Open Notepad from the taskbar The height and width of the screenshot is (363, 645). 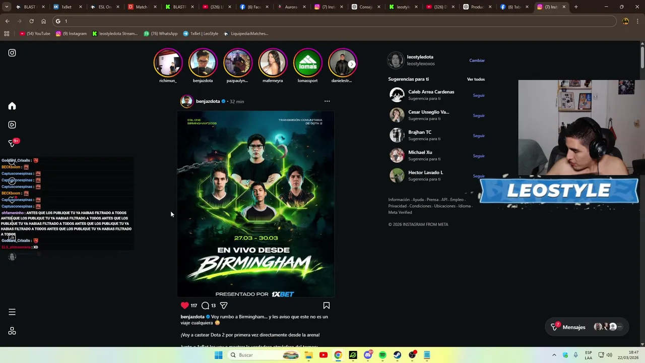(x=427, y=355)
